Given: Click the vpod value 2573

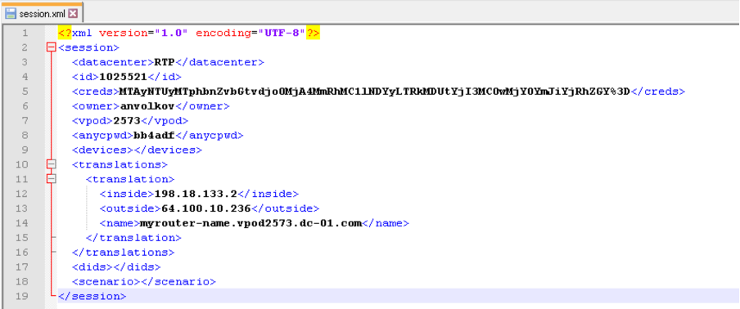Looking at the screenshot, I should tap(127, 121).
